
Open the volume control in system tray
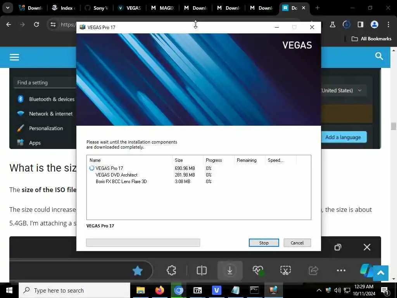click(337, 290)
